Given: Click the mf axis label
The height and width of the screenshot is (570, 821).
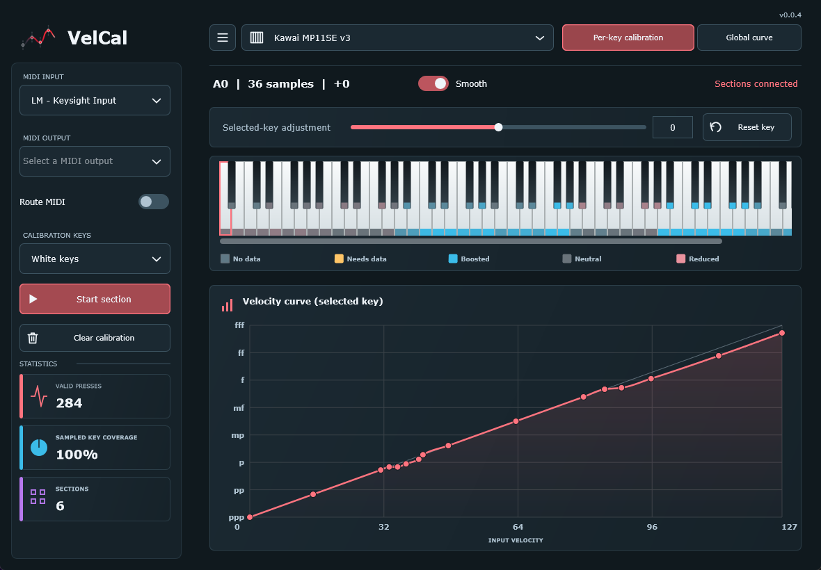Looking at the screenshot, I should pyautogui.click(x=239, y=408).
